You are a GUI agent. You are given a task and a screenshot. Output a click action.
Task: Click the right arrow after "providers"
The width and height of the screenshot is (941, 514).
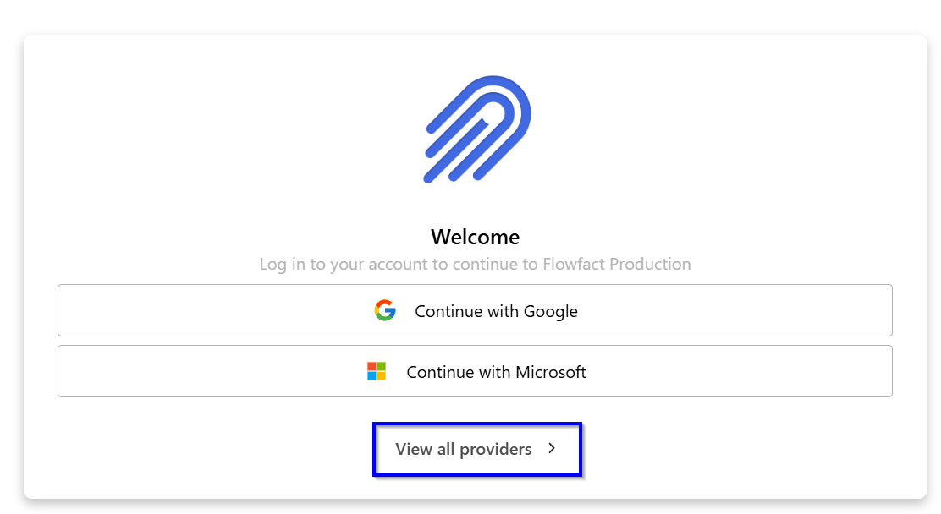[552, 448]
